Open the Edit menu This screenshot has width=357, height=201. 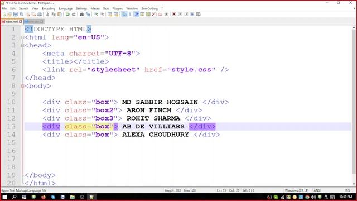pyautogui.click(x=13, y=8)
